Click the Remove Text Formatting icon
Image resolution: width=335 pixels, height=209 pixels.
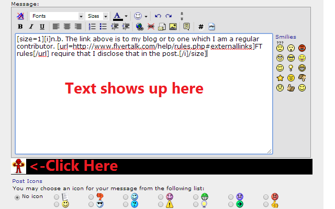coord(20,16)
